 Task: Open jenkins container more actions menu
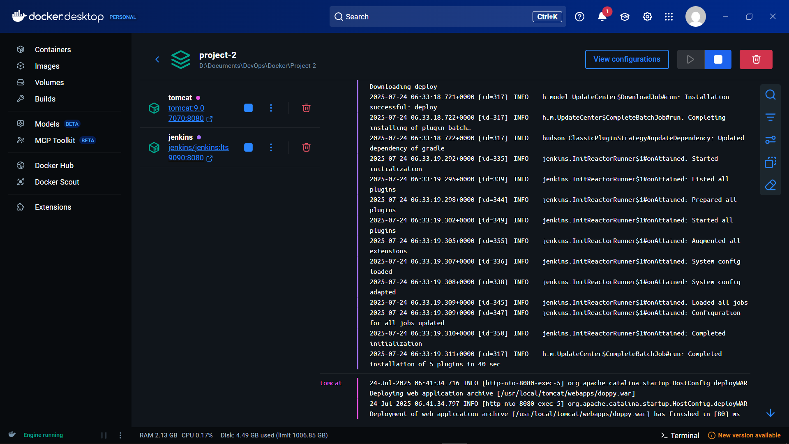pos(271,148)
